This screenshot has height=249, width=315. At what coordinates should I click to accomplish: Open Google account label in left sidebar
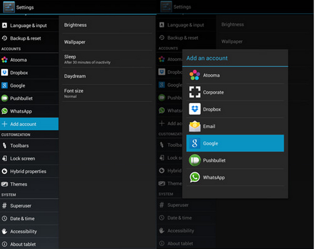[17, 86]
